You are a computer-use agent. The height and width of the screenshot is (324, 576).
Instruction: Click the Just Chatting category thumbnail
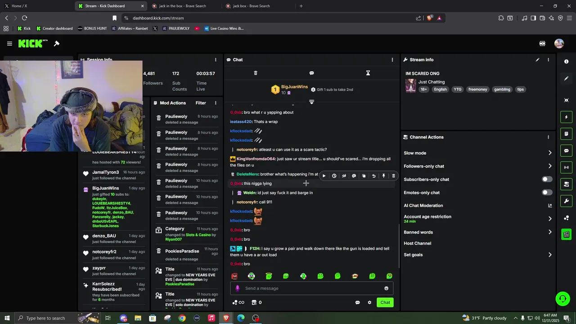410,85
